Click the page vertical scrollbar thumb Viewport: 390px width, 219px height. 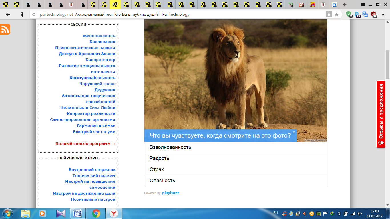(387, 64)
